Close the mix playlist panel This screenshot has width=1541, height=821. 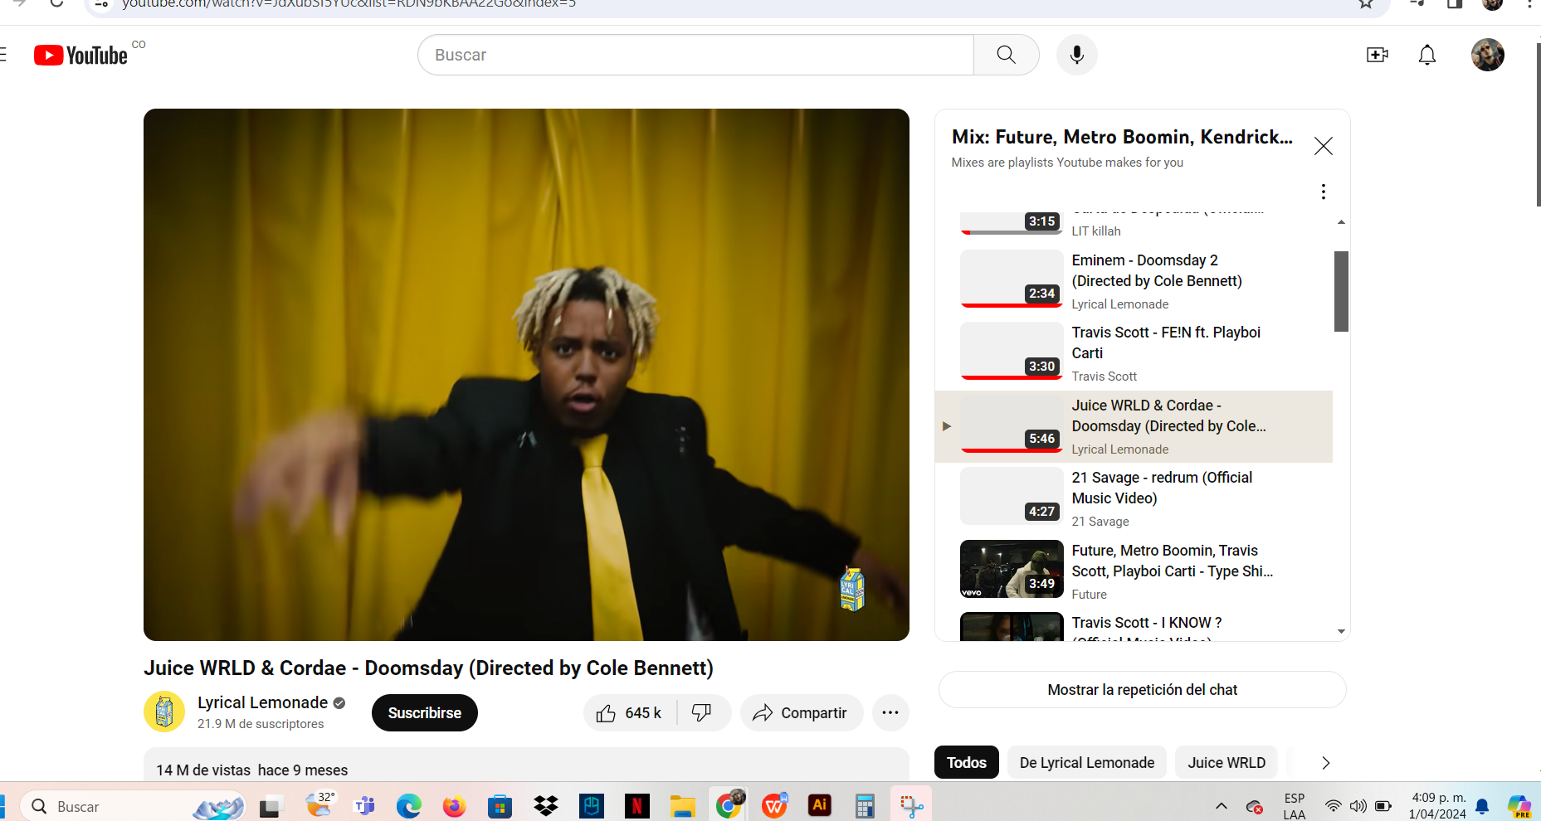click(1323, 146)
